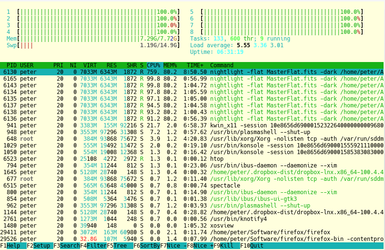Sort by the PID column header
The width and height of the screenshot is (385, 250).
pyautogui.click(x=11, y=65)
